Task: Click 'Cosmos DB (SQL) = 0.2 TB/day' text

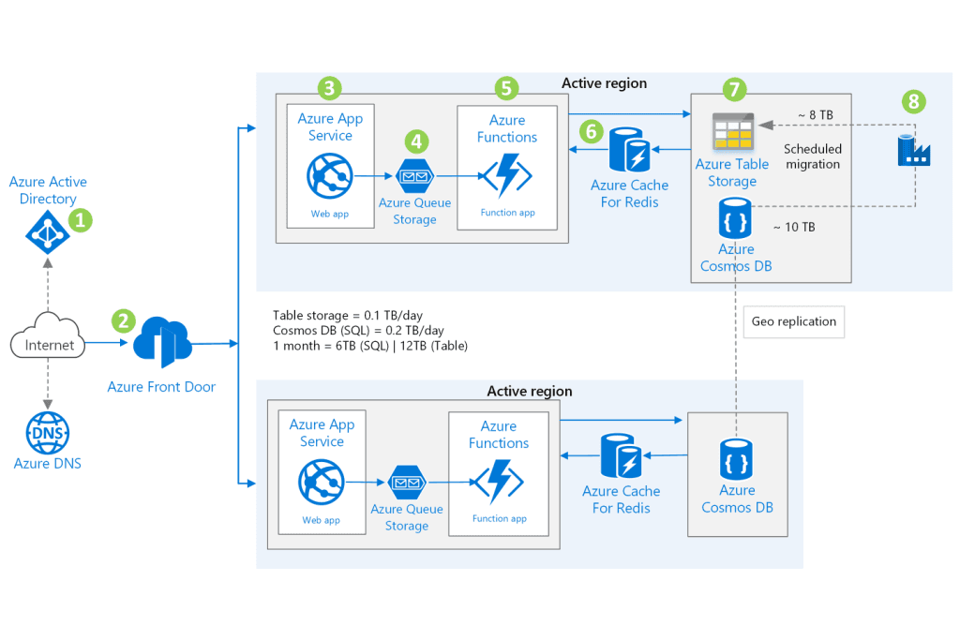Action: (x=358, y=331)
